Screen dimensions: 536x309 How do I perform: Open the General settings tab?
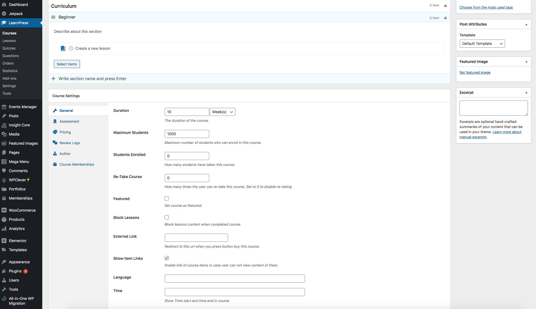pyautogui.click(x=78, y=111)
